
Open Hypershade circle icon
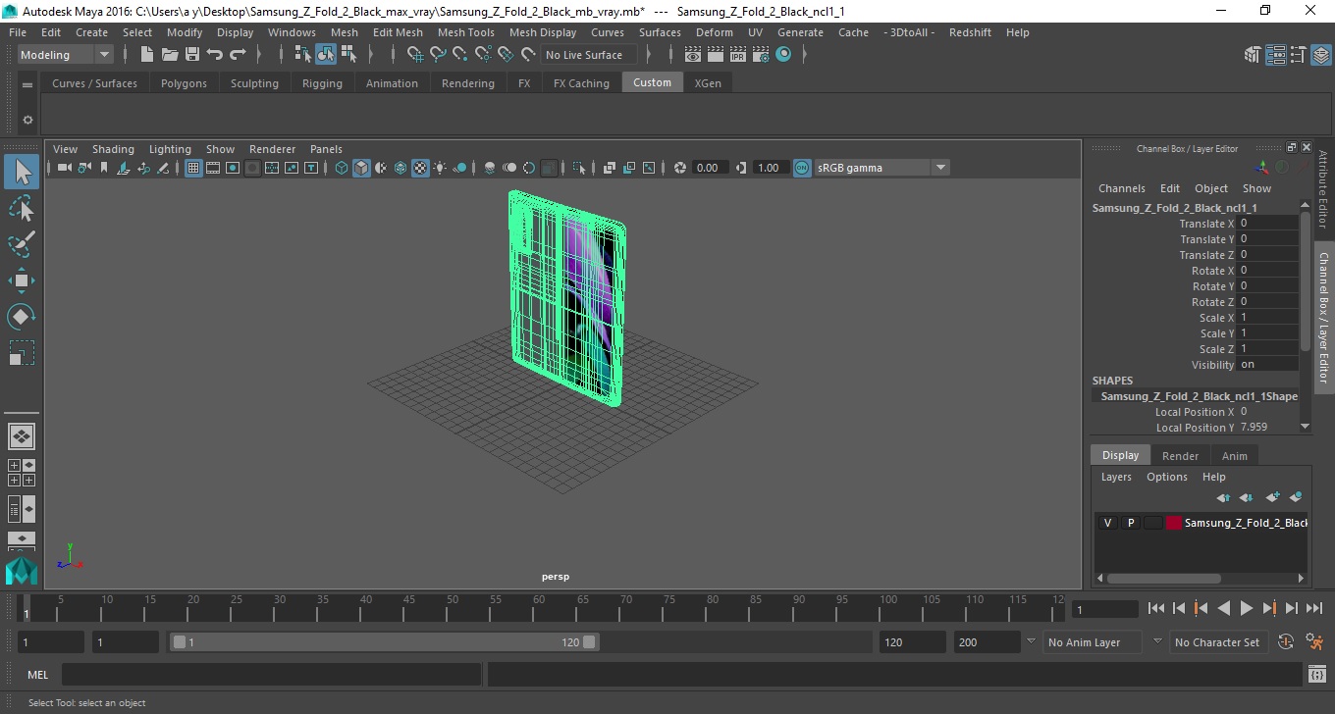[783, 55]
